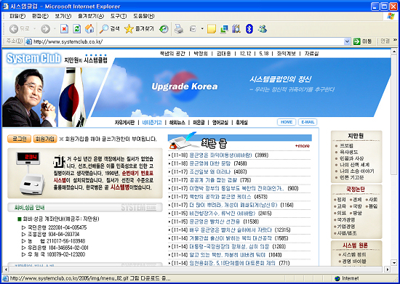The height and width of the screenshot is (284, 400).
Task: Open the 휴게실 navigation link
Action: [x=241, y=123]
